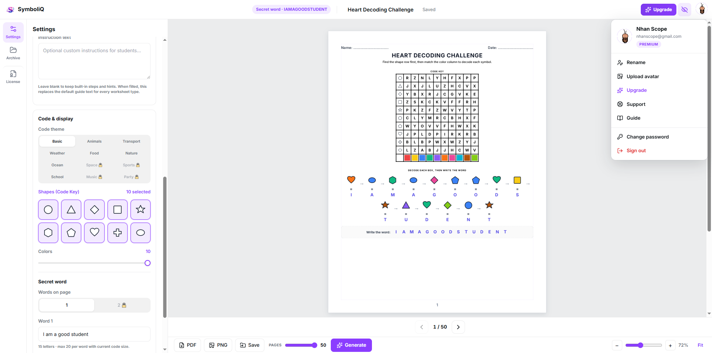712x353 pixels.
Task: Generate the worksheets
Action: [x=351, y=345]
